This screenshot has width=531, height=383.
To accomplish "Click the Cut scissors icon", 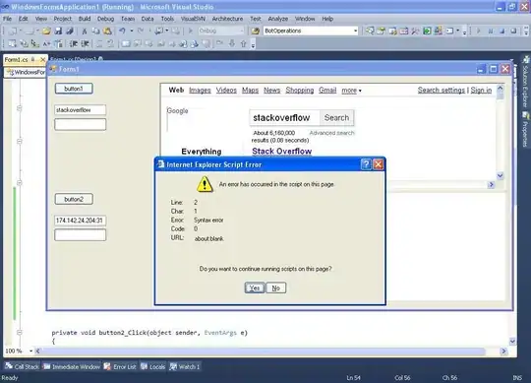I will click(x=85, y=32).
